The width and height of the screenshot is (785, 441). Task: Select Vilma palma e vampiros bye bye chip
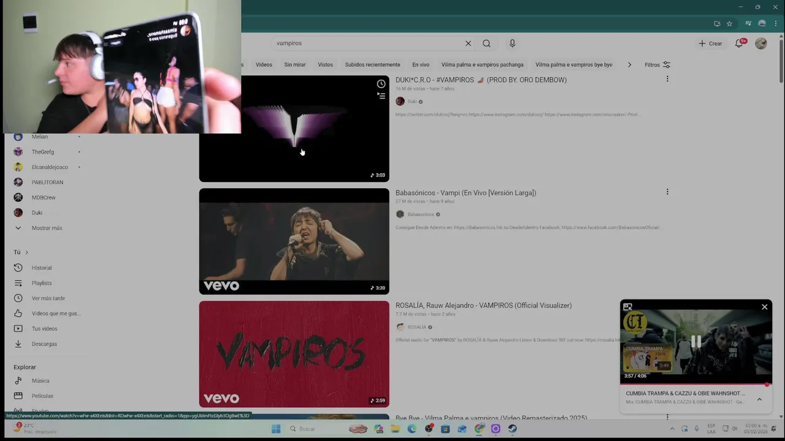click(573, 65)
